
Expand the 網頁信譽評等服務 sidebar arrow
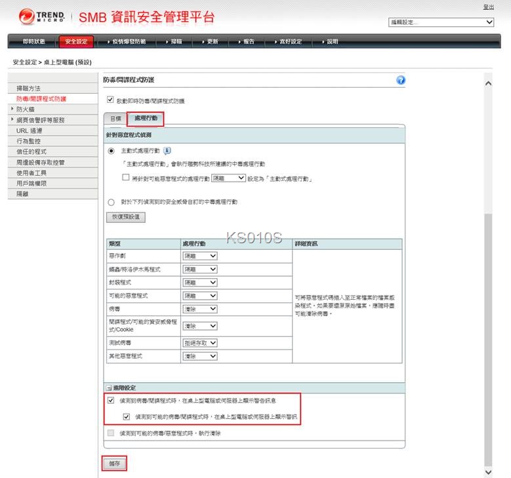pos(12,119)
